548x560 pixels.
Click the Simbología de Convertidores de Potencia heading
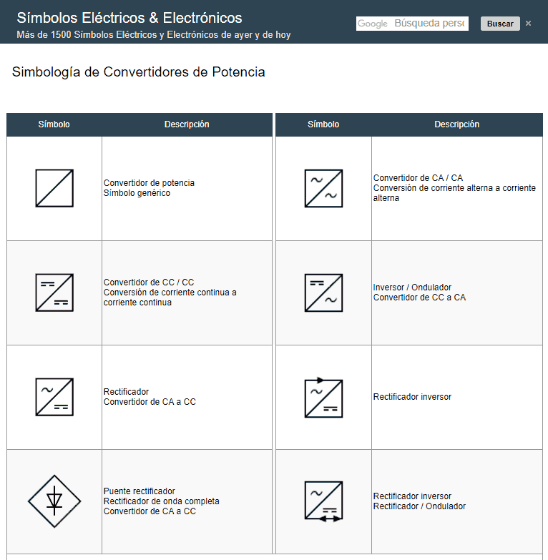pos(139,72)
